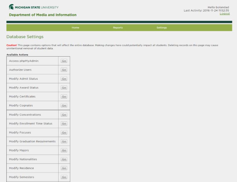237x182 pixels.
Task: Click the red Caution! warning text
Action: (x=12, y=45)
